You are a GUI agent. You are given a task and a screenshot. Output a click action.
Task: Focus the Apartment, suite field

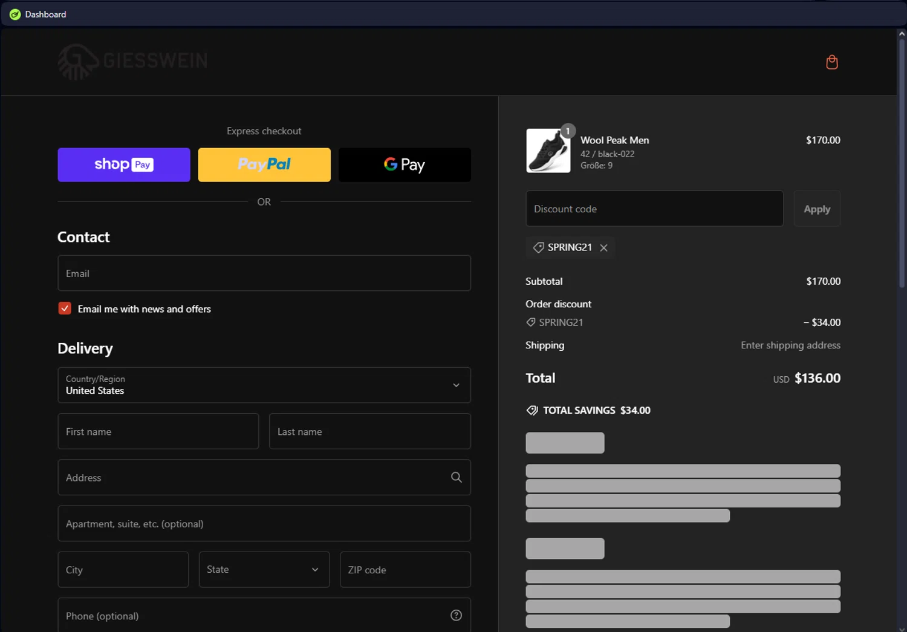(x=264, y=523)
